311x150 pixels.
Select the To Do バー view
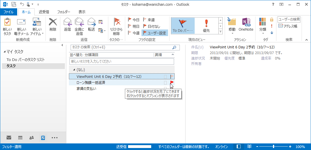tap(183, 26)
